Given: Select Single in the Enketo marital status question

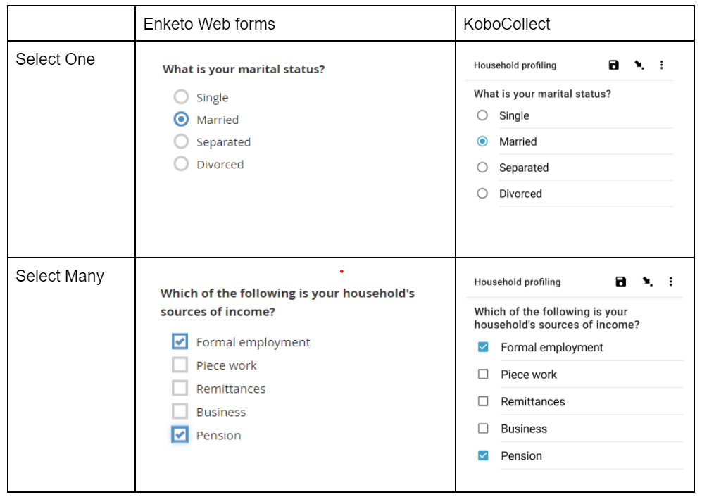Looking at the screenshot, I should [181, 97].
